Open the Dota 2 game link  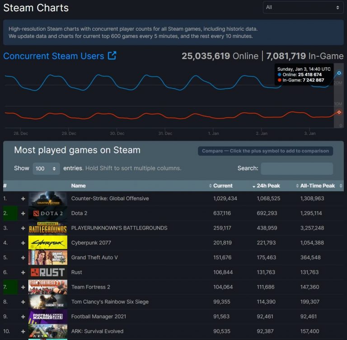[79, 213]
